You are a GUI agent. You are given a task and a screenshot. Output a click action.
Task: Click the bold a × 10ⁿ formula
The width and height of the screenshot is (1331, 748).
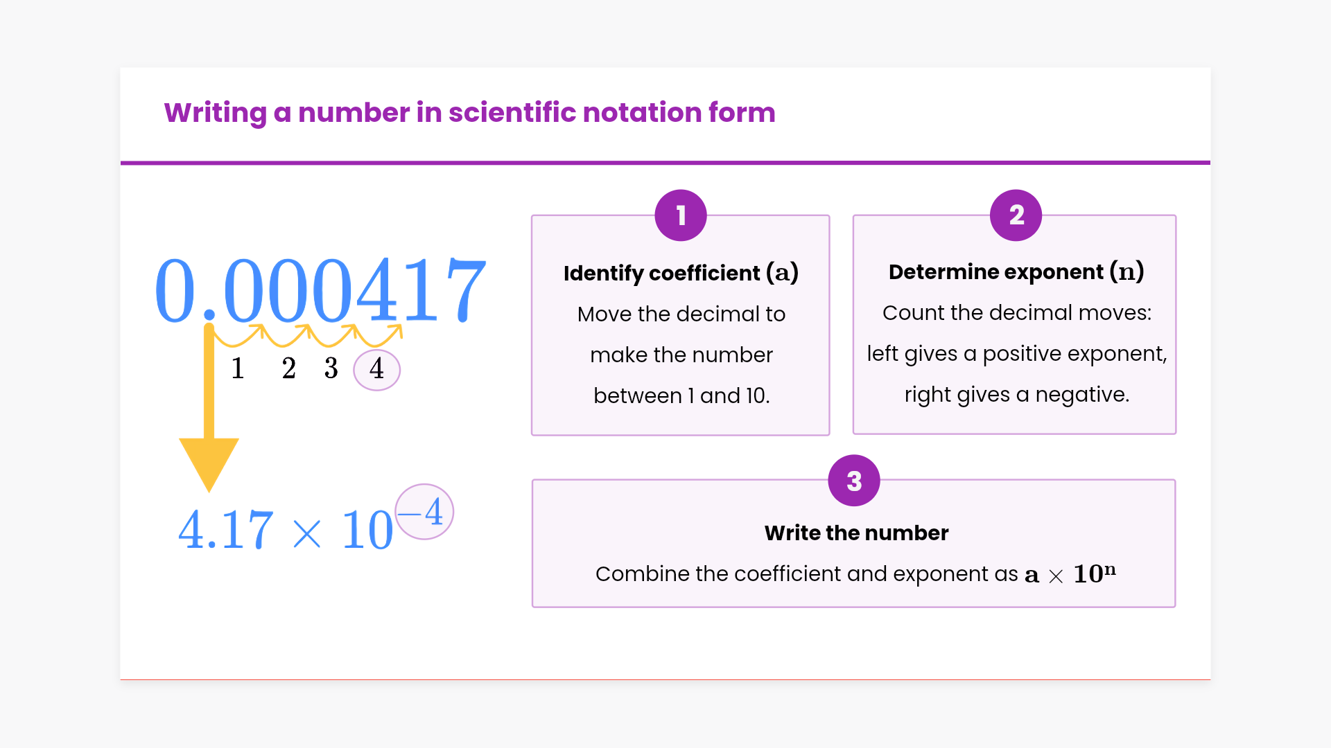click(x=1070, y=574)
